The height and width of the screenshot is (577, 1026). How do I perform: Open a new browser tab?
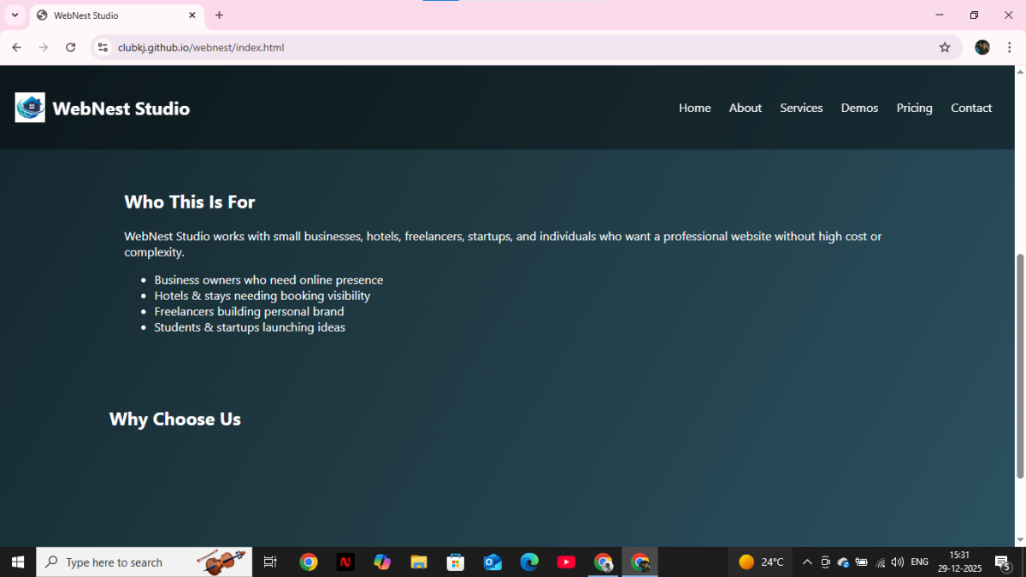point(220,15)
